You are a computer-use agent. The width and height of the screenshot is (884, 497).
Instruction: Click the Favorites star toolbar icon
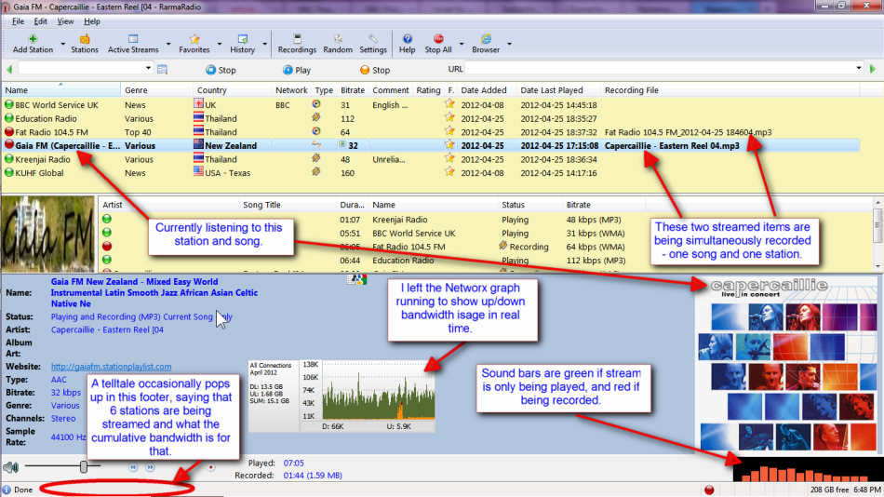click(x=194, y=44)
